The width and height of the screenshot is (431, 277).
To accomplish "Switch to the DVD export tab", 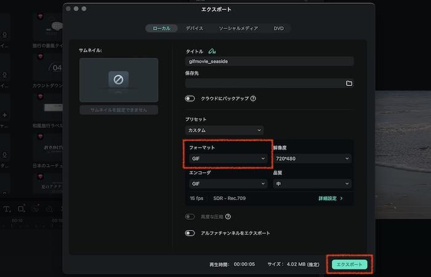I will (x=278, y=28).
